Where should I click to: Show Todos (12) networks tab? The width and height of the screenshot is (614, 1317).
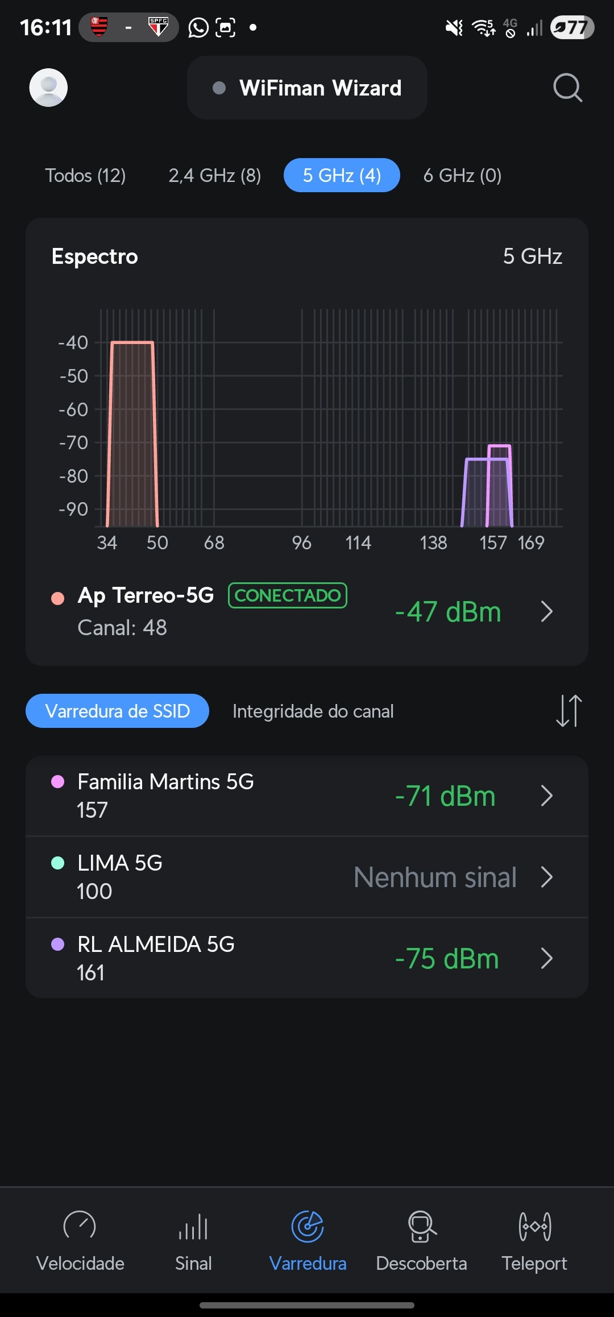pos(85,175)
